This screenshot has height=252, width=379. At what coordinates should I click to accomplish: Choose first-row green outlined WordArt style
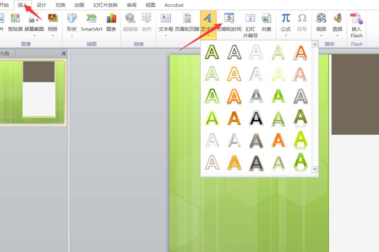[x=212, y=52]
